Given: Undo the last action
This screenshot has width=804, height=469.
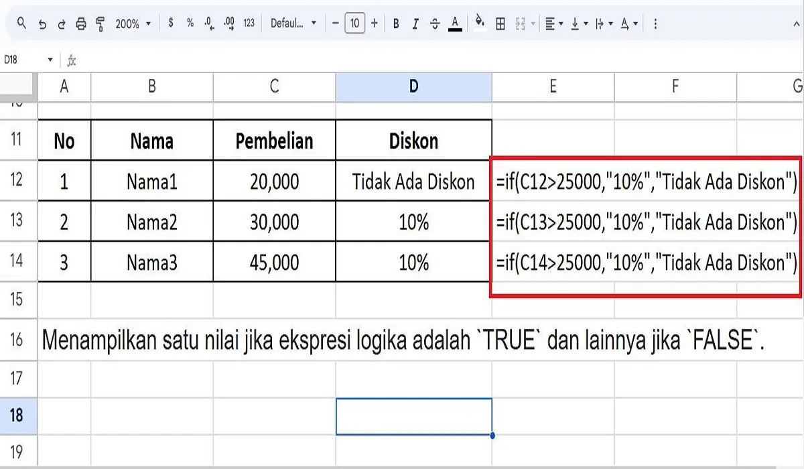Looking at the screenshot, I should (x=42, y=23).
